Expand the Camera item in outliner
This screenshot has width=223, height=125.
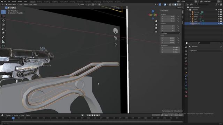tap(190, 12)
